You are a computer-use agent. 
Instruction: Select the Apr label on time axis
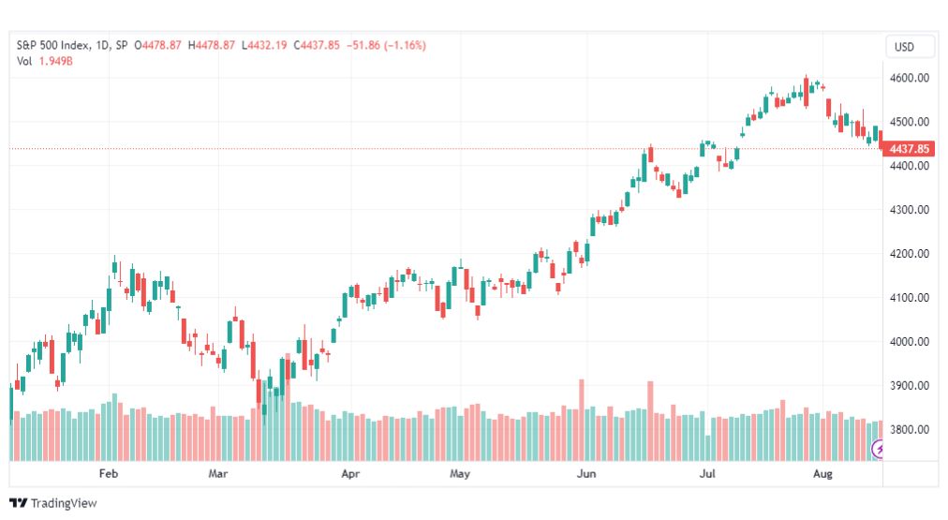[350, 473]
